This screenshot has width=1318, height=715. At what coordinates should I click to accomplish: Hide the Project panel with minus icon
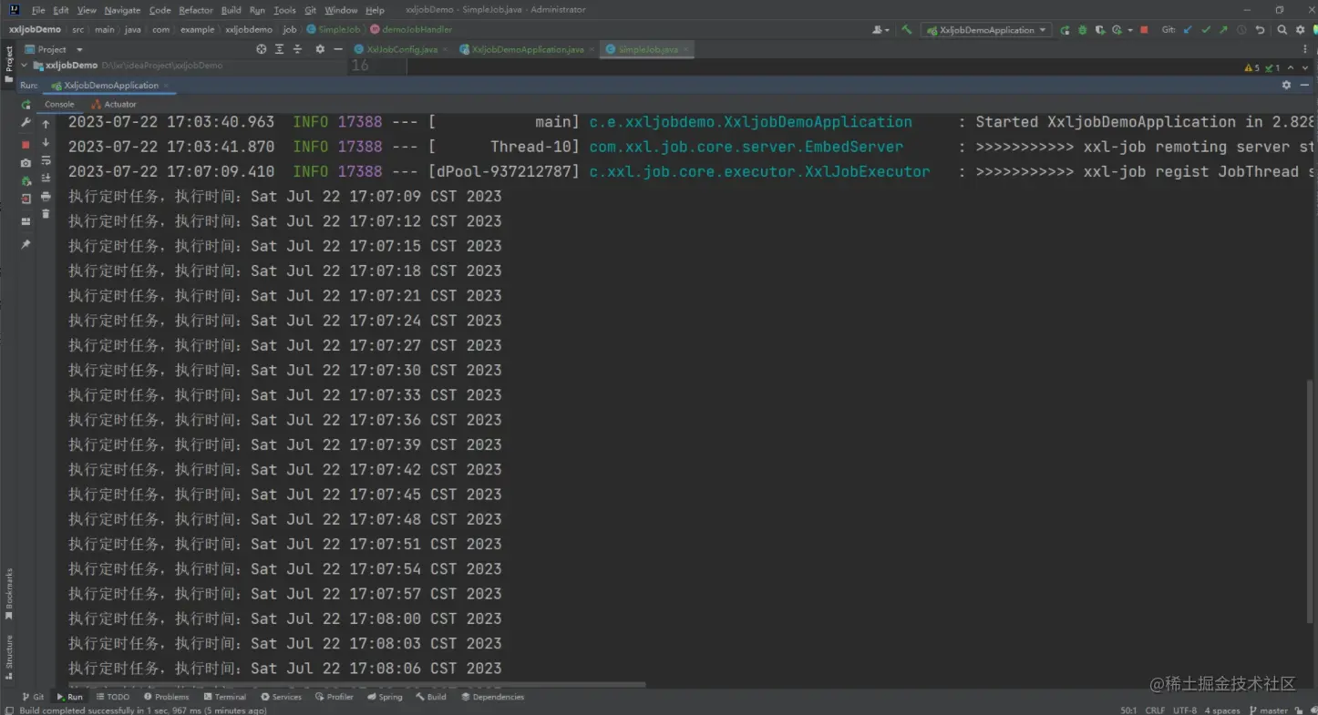click(x=338, y=49)
